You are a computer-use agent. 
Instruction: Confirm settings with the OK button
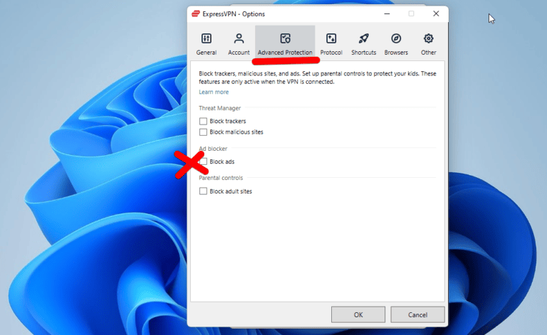click(358, 314)
